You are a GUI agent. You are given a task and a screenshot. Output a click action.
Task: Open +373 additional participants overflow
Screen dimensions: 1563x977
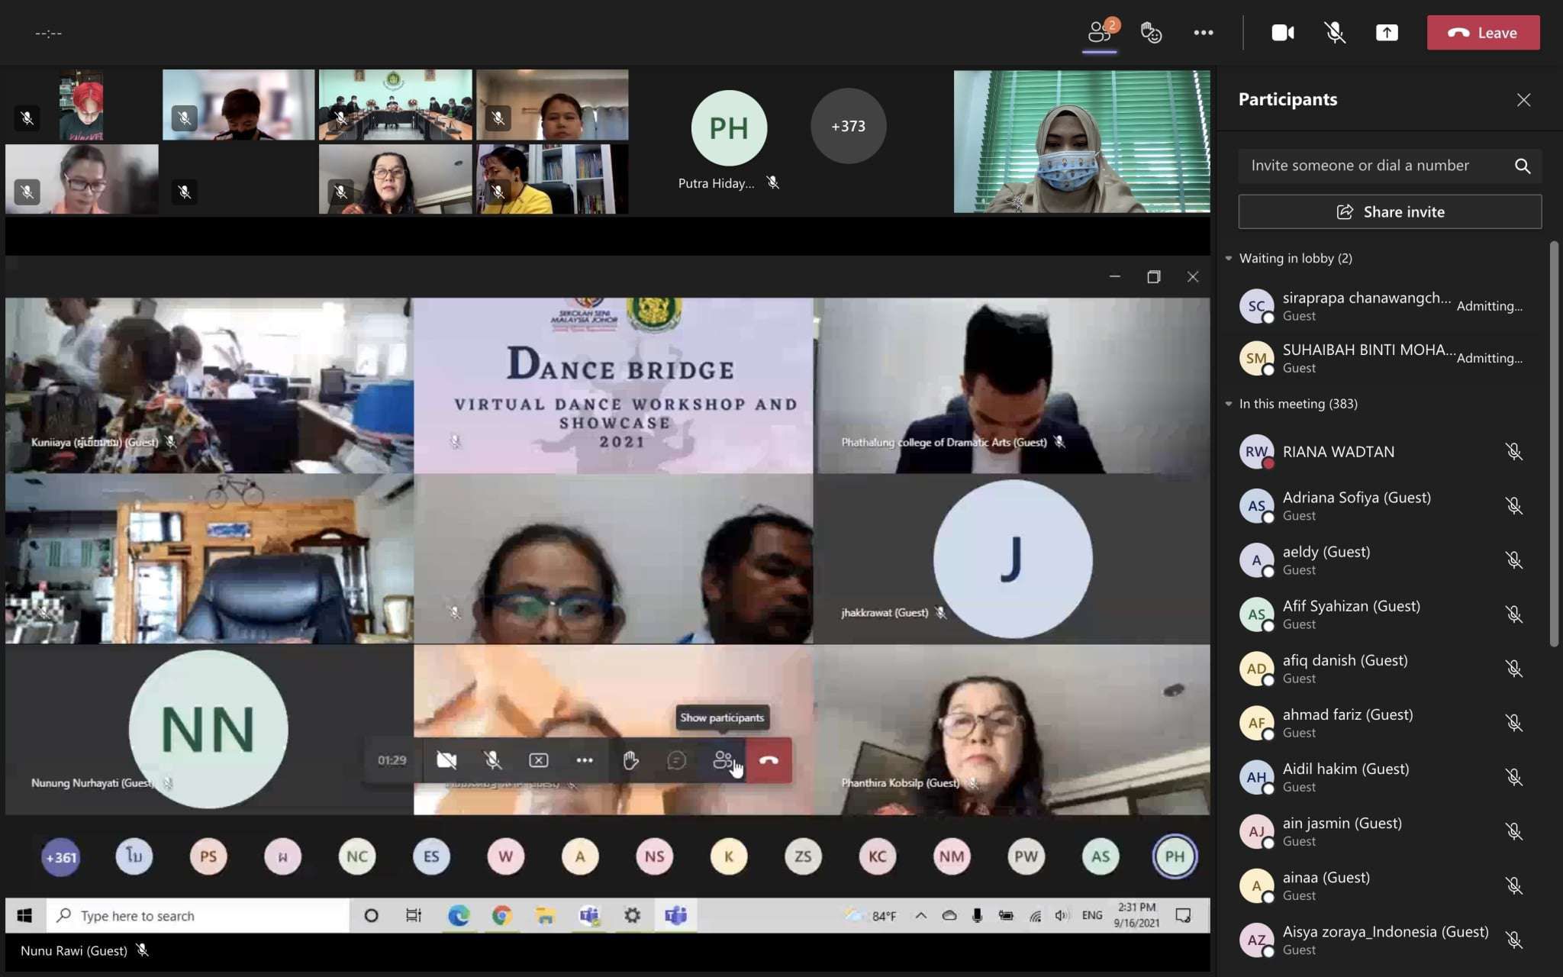click(848, 126)
